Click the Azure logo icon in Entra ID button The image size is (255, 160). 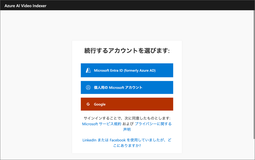click(x=88, y=70)
